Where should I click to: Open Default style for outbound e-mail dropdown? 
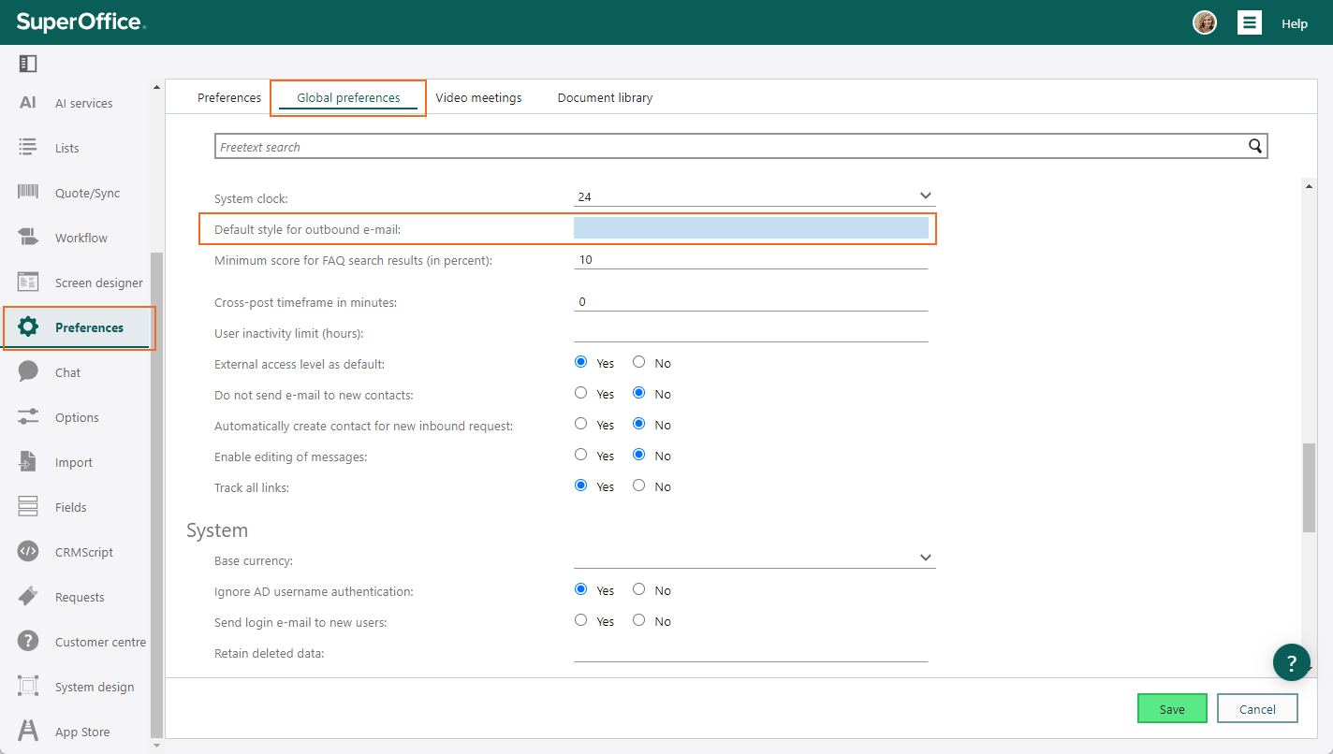[751, 228]
